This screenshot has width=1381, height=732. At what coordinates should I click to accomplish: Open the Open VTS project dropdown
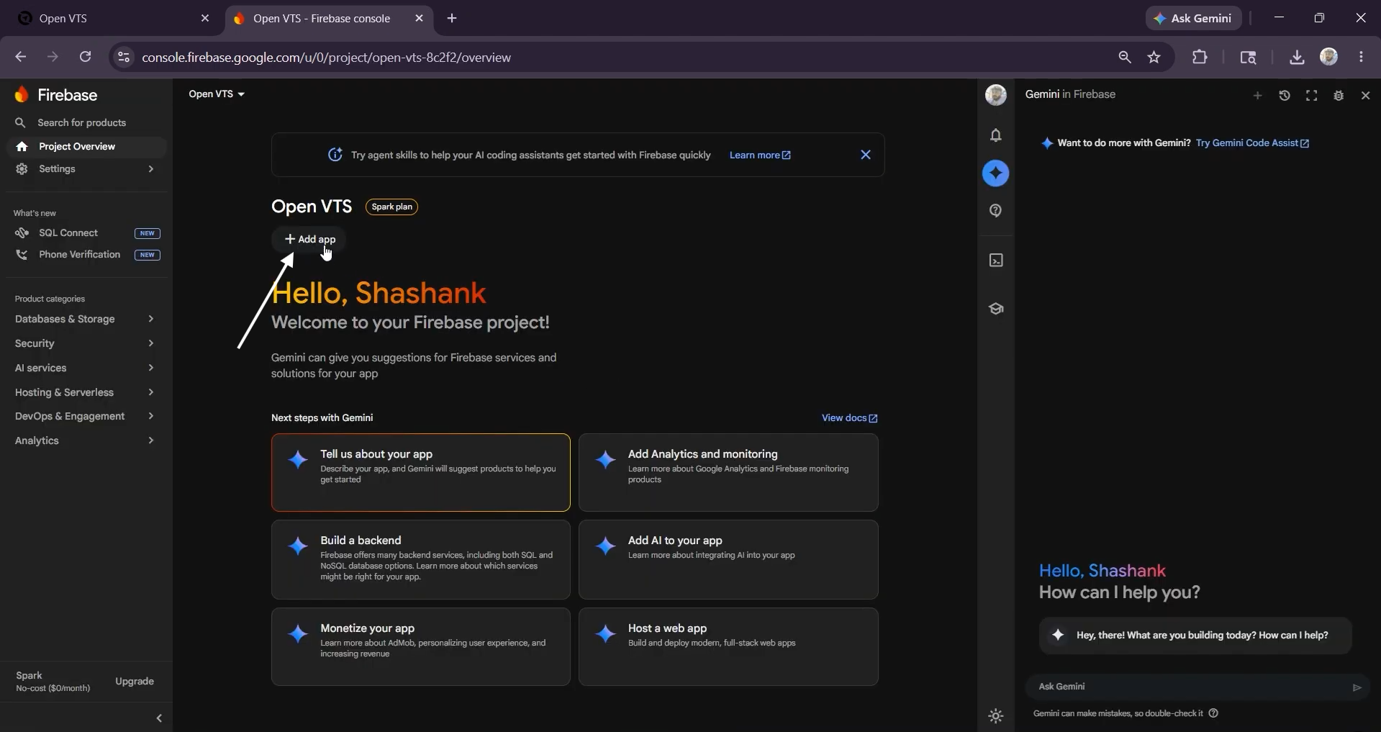tap(217, 94)
